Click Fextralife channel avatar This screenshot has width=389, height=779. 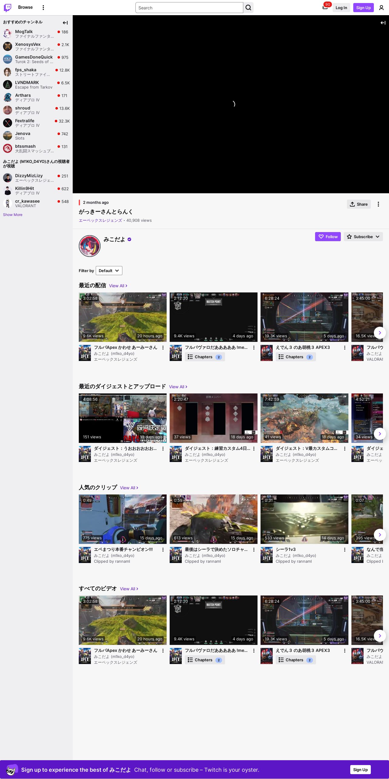pyautogui.click(x=8, y=123)
